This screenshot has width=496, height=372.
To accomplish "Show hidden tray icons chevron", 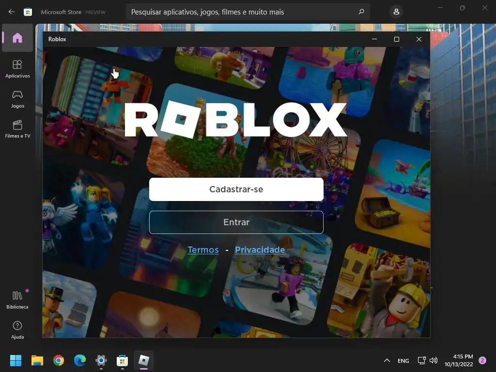I will coord(387,360).
